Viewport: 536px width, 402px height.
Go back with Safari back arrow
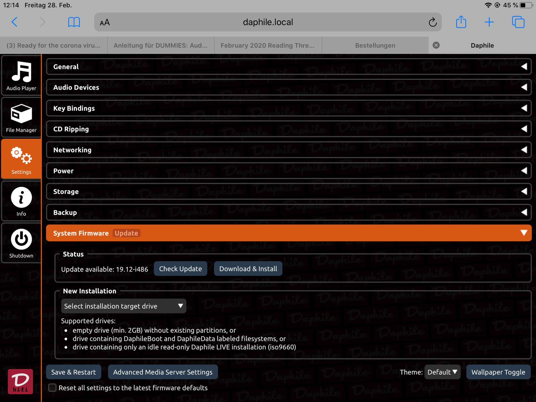point(15,22)
